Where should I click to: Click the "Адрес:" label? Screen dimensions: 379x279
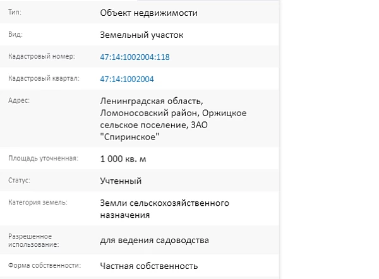click(x=19, y=100)
